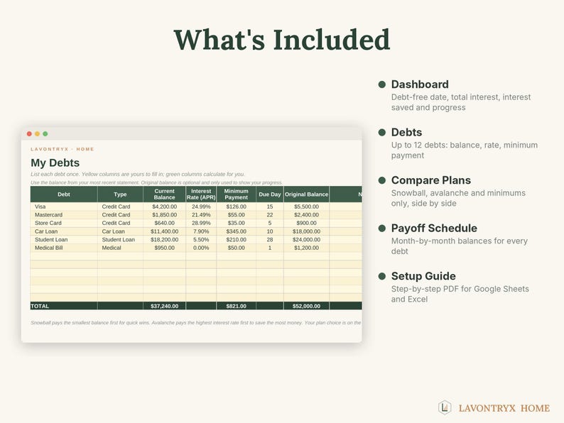
Task: Click the 'Debts' feature heading
Action: (x=406, y=132)
